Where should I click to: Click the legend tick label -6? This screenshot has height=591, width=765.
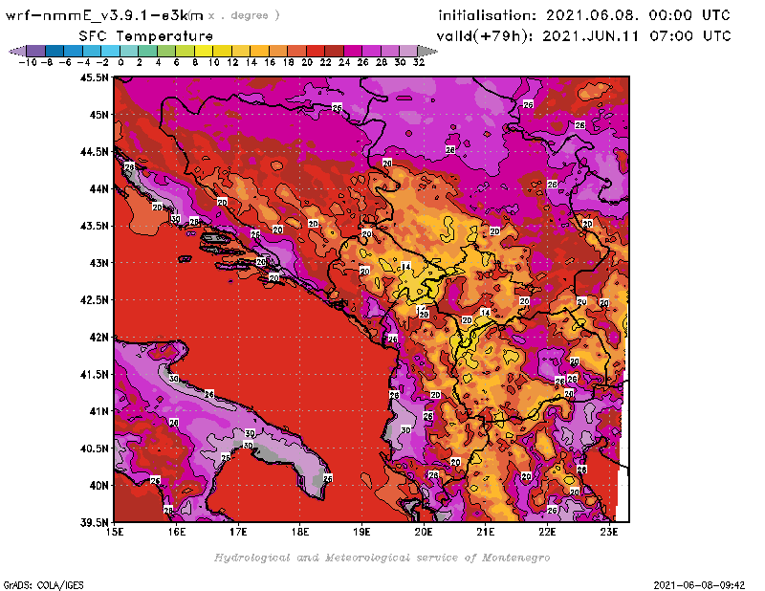[x=65, y=62]
